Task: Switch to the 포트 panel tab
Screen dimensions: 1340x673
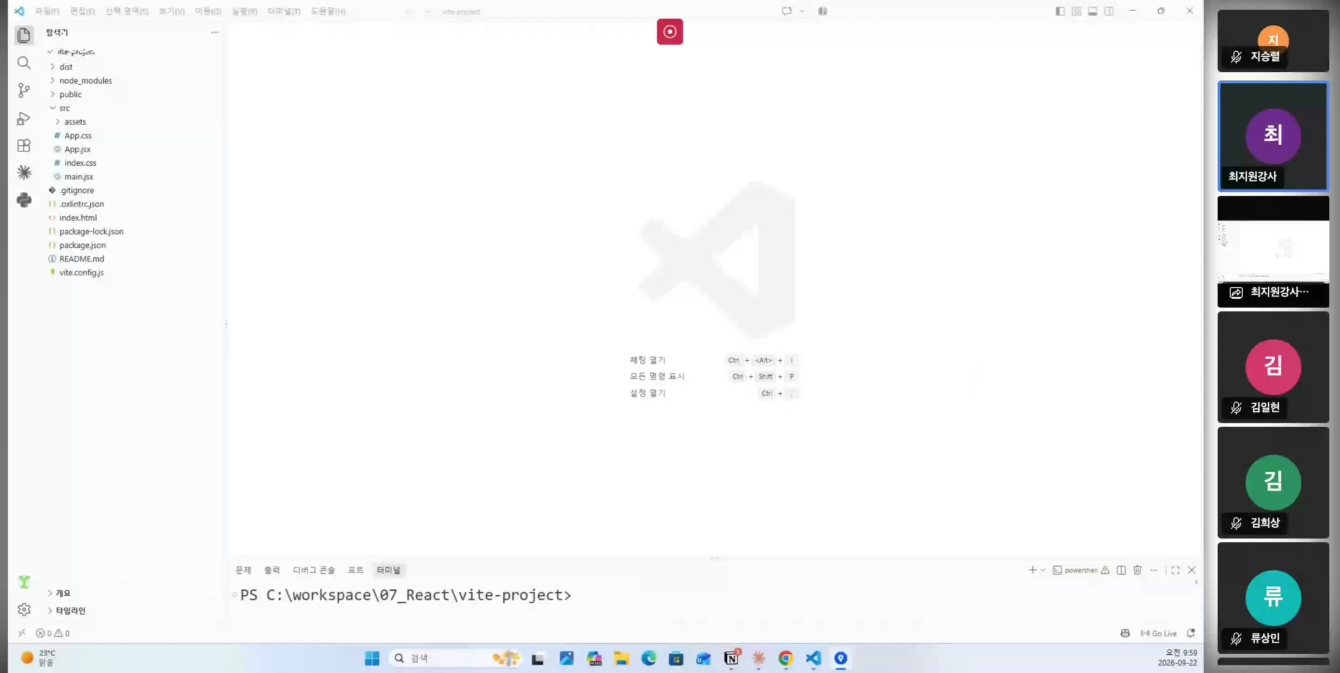Action: point(355,570)
